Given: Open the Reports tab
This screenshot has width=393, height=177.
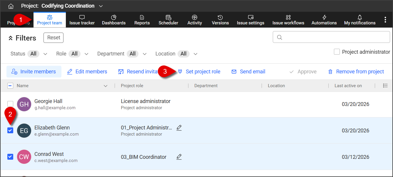Looking at the screenshot, I should pyautogui.click(x=142, y=20).
